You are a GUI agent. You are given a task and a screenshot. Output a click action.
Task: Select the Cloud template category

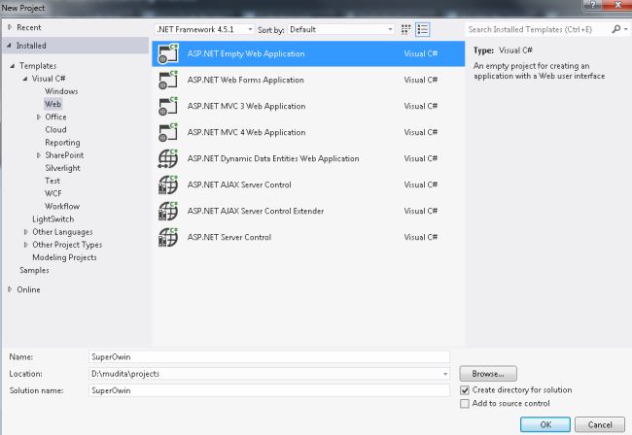[55, 129]
